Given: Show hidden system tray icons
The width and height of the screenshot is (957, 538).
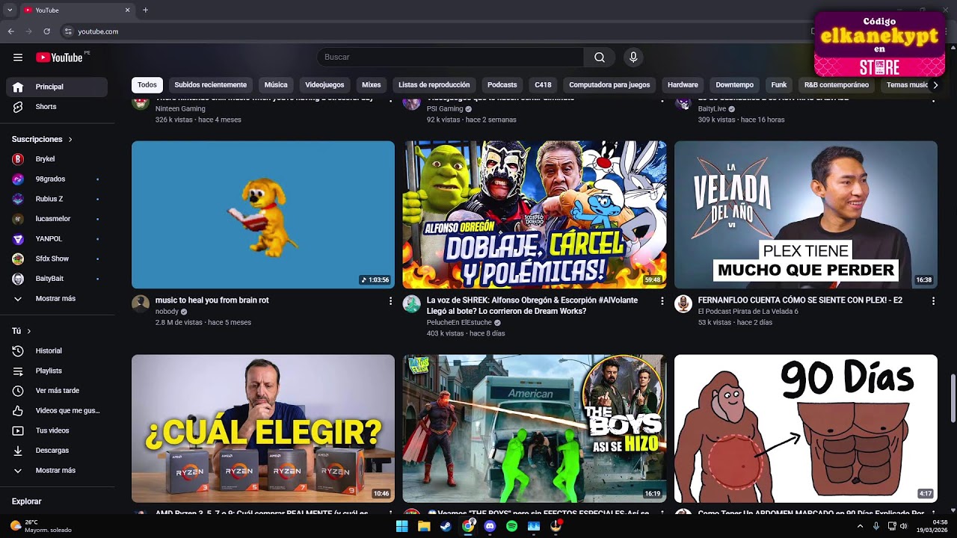Looking at the screenshot, I should [860, 526].
